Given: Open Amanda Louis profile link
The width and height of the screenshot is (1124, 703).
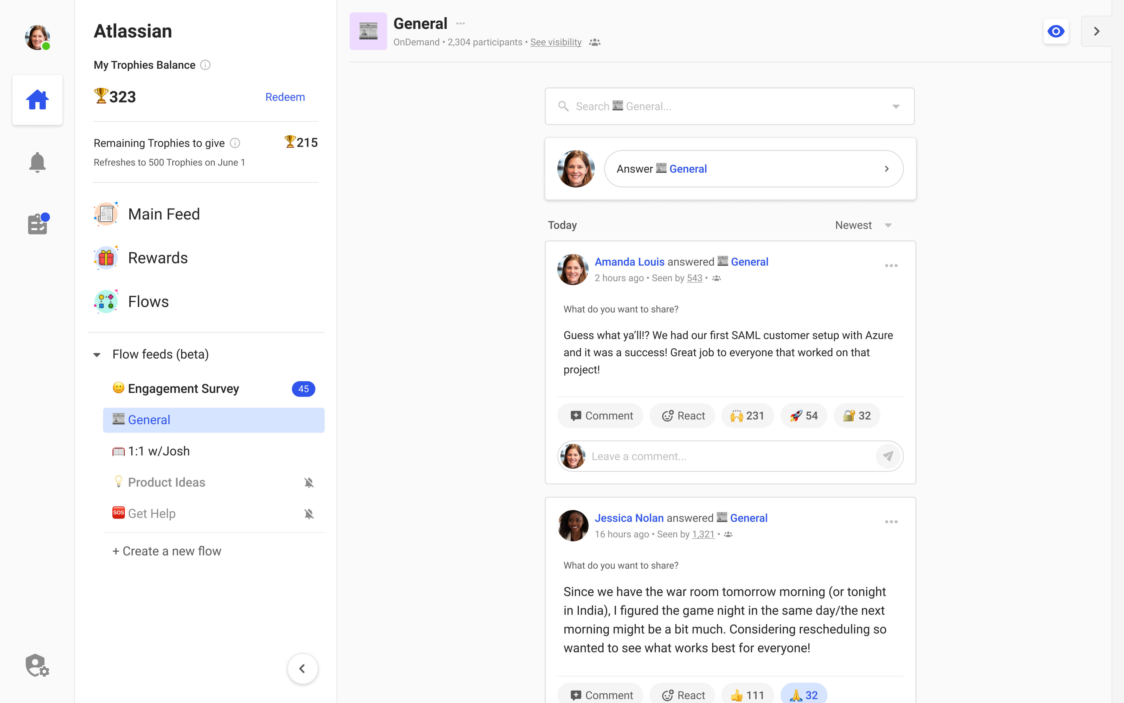Looking at the screenshot, I should (629, 262).
